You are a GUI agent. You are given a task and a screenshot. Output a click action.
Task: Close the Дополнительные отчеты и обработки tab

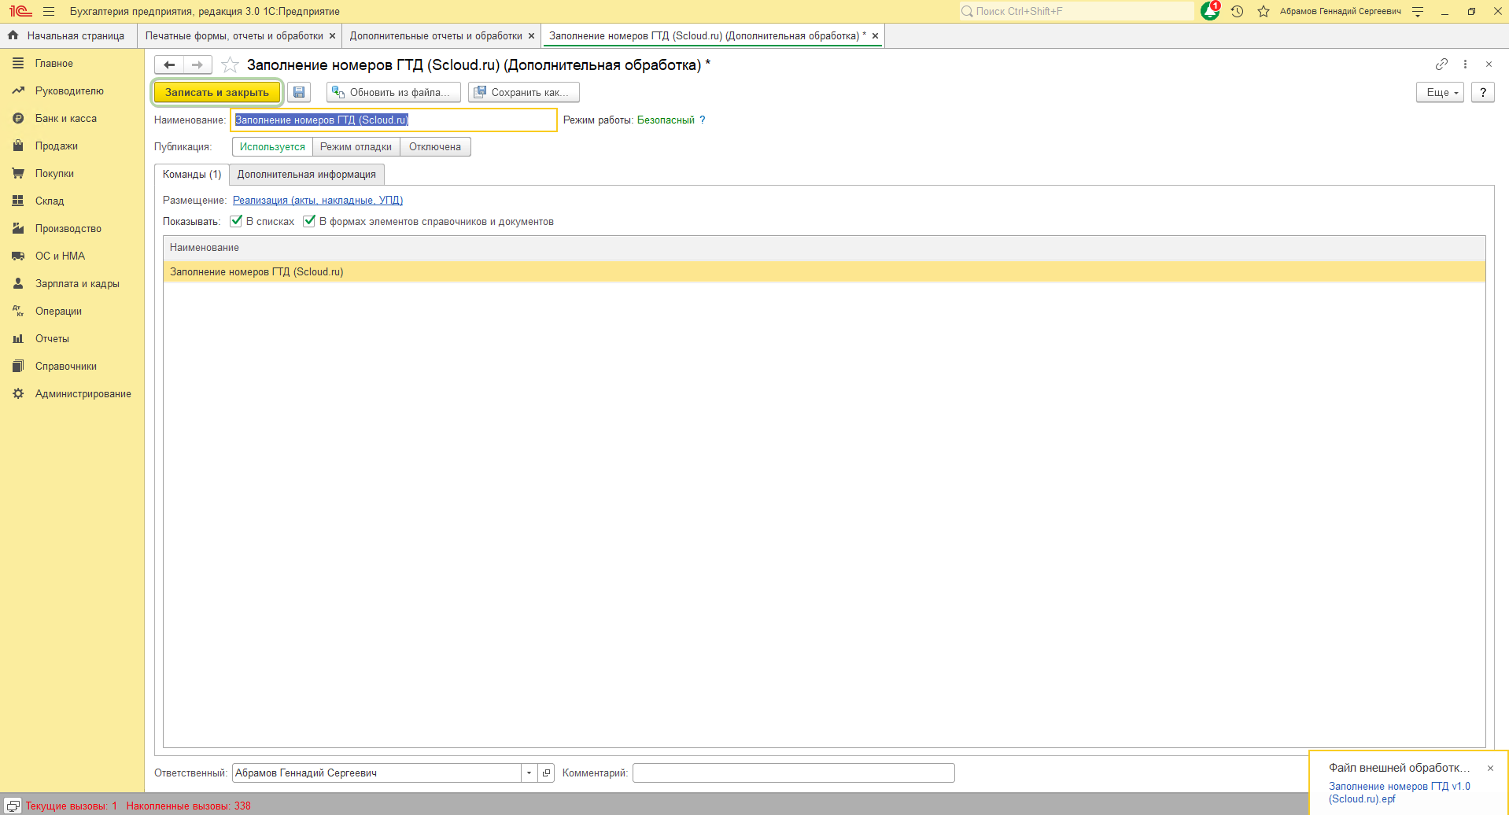[x=531, y=36]
